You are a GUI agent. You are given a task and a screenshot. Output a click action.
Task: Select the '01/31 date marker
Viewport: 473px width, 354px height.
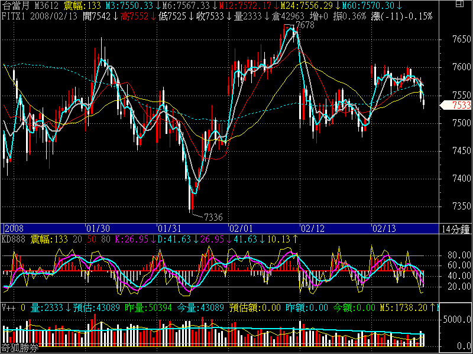click(169, 228)
